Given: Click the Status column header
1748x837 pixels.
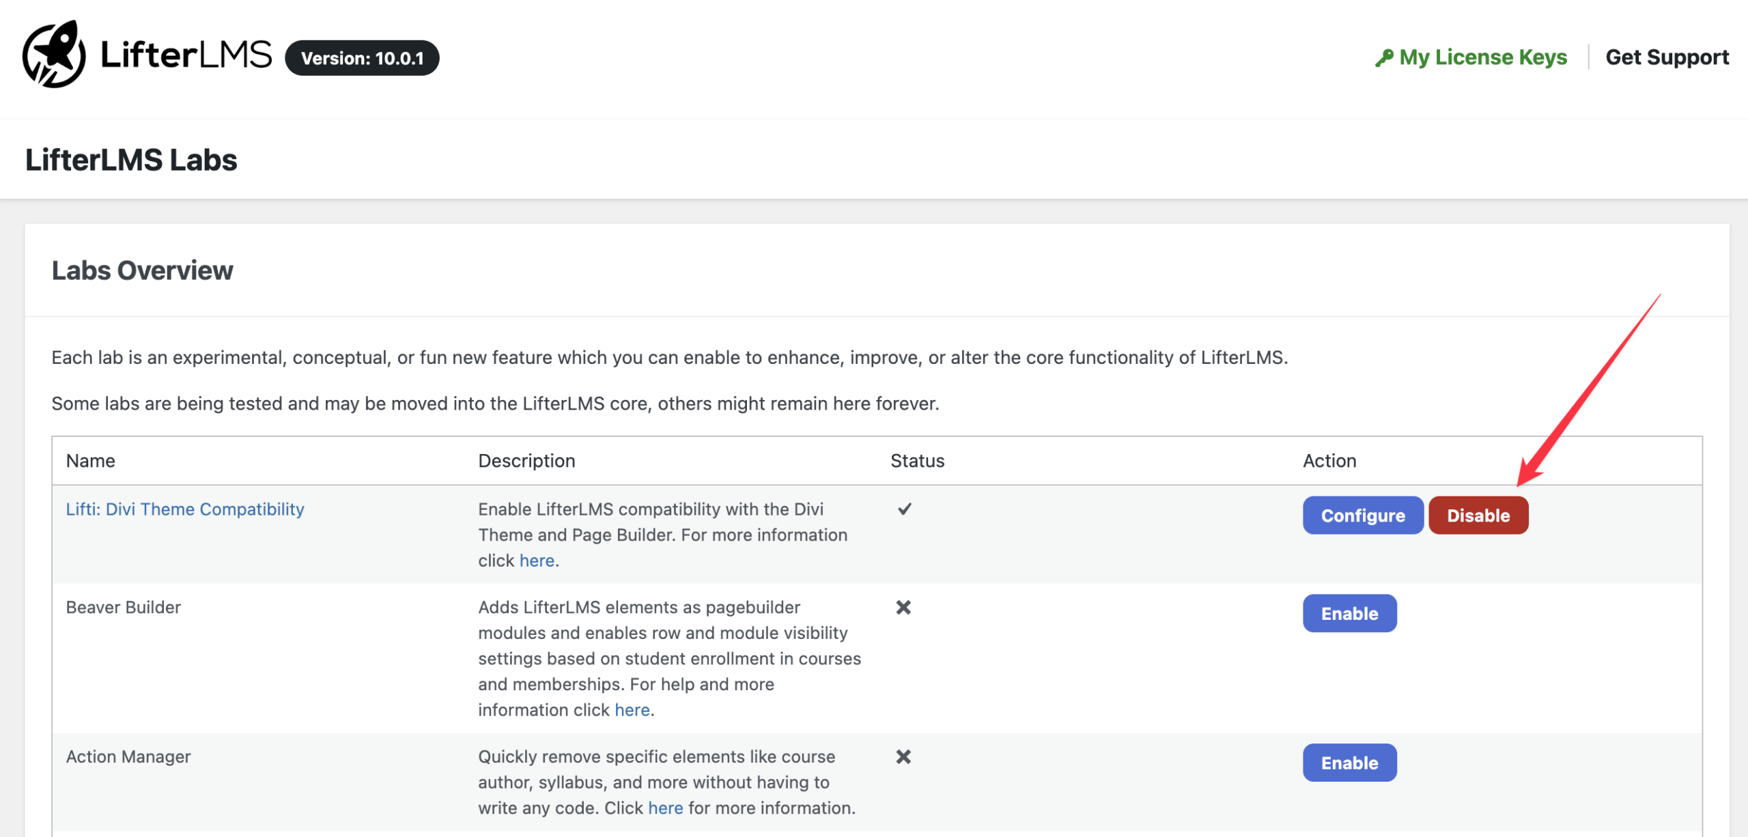Looking at the screenshot, I should 917,461.
